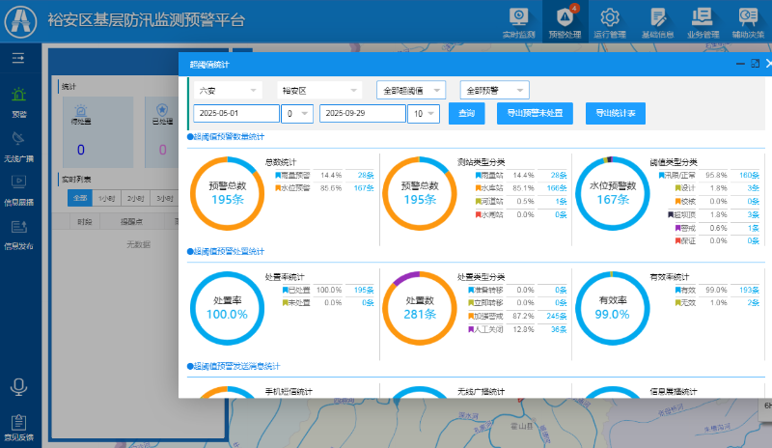
Task: Open the 基础信息 module
Action: coord(657,22)
